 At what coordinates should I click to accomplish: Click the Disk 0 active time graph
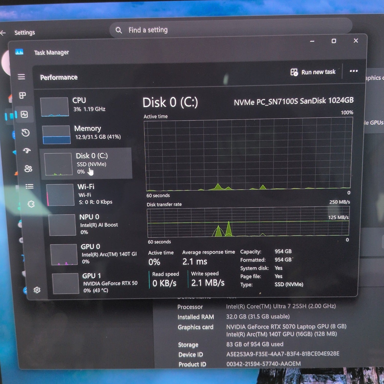tap(248, 154)
